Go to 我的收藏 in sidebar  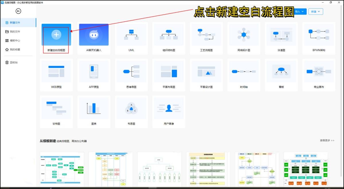pyautogui.click(x=15, y=49)
